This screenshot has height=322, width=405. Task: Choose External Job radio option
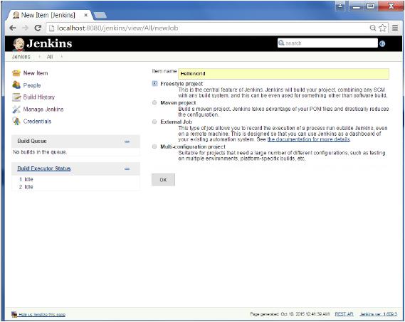coord(154,122)
